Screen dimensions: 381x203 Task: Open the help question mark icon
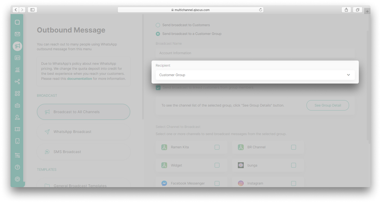tap(17, 167)
